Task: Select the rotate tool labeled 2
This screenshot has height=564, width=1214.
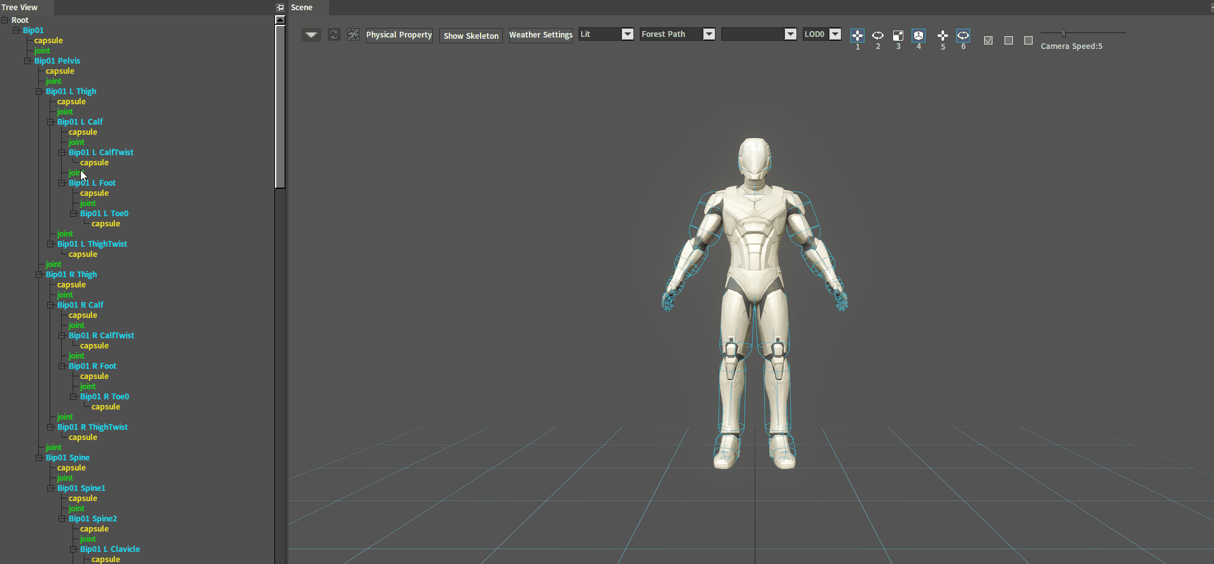Action: tap(878, 36)
